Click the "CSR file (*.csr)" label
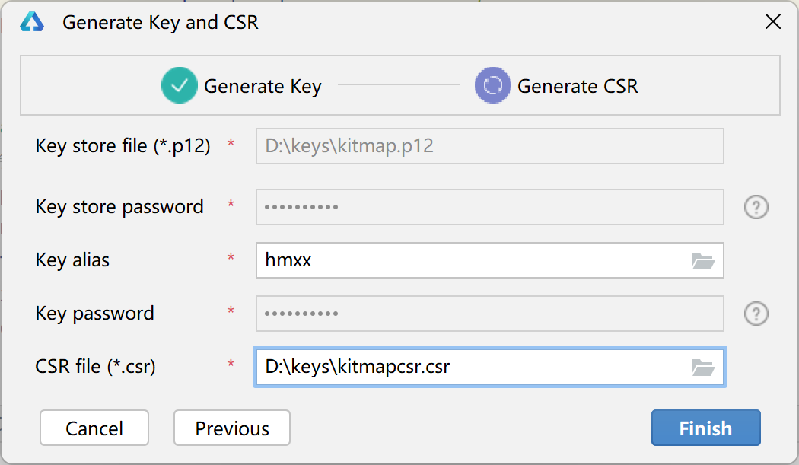Screen dimensions: 799x465 coord(95,367)
